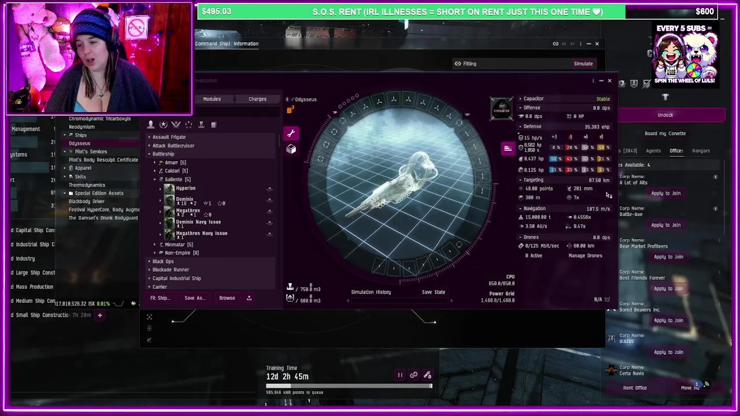Click the Rent Office button

(x=635, y=388)
